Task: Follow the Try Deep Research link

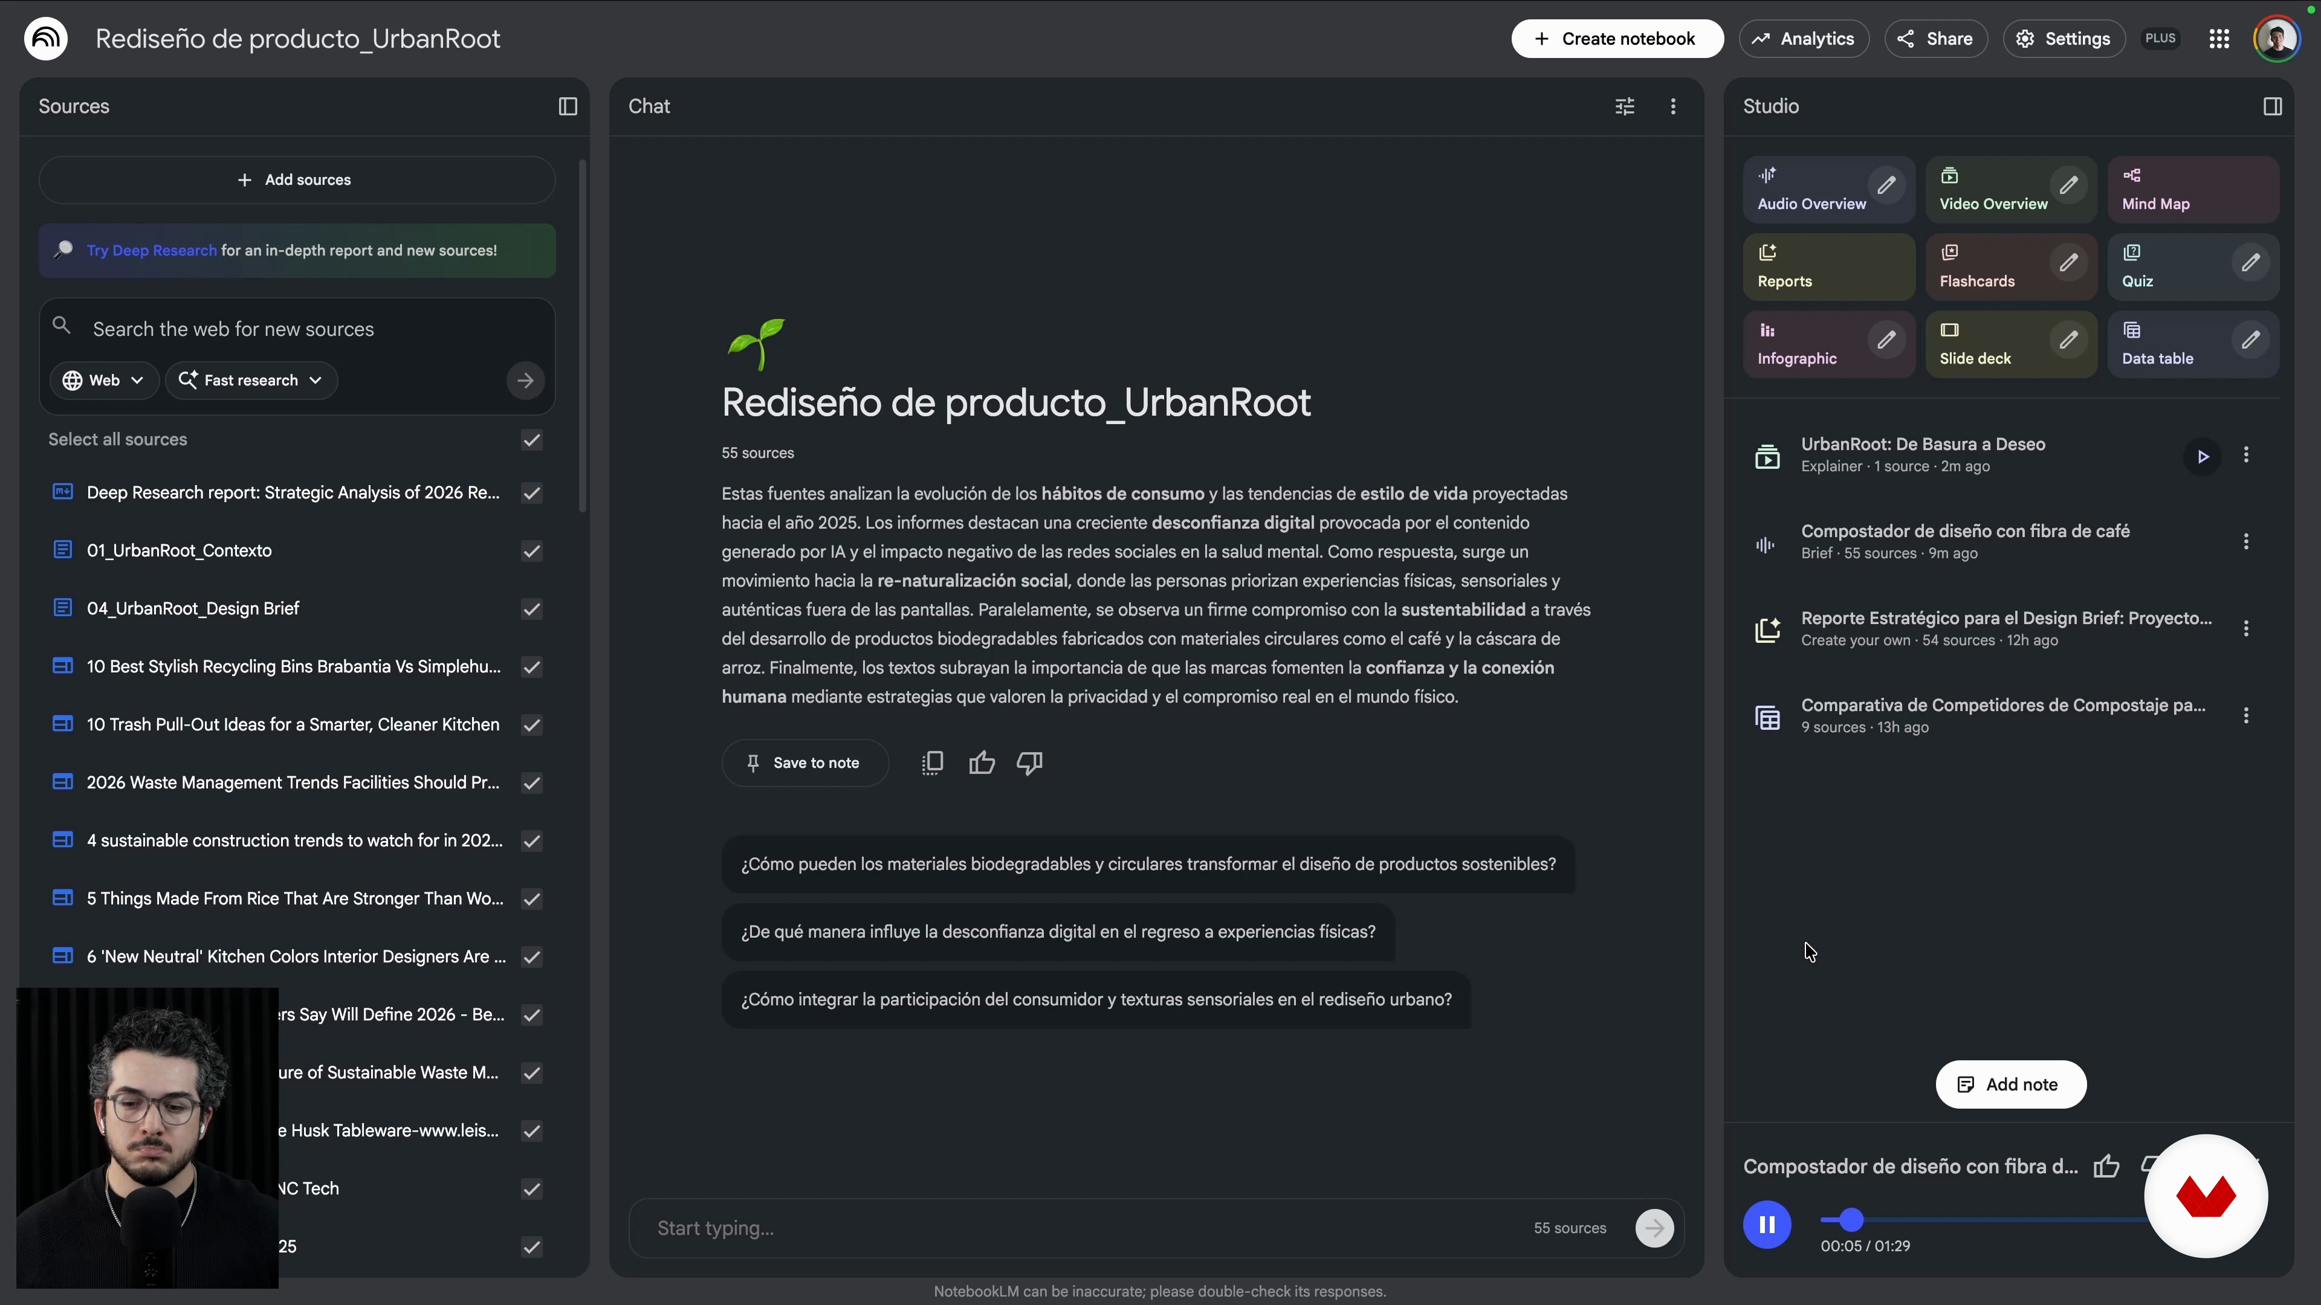Action: coord(151,250)
